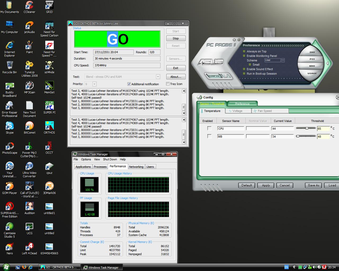
Task: Open the Shut Down menu
Action: 110,159
